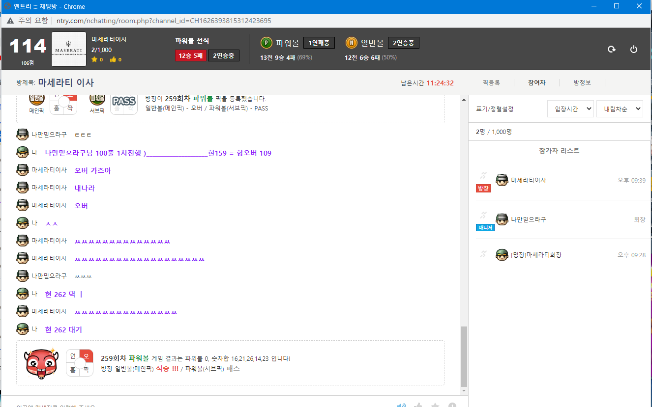This screenshot has width=652, height=407.
Task: Open the 방정보 tab
Action: (x=582, y=83)
